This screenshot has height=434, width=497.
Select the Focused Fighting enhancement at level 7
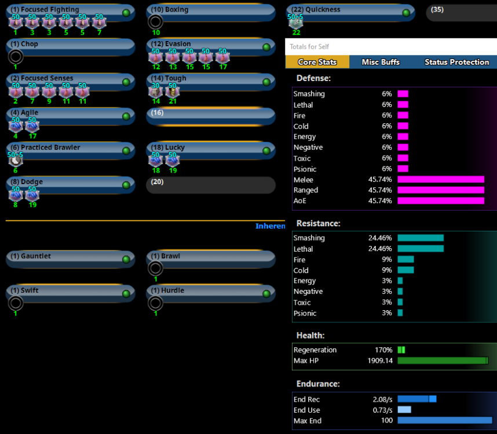coord(99,23)
